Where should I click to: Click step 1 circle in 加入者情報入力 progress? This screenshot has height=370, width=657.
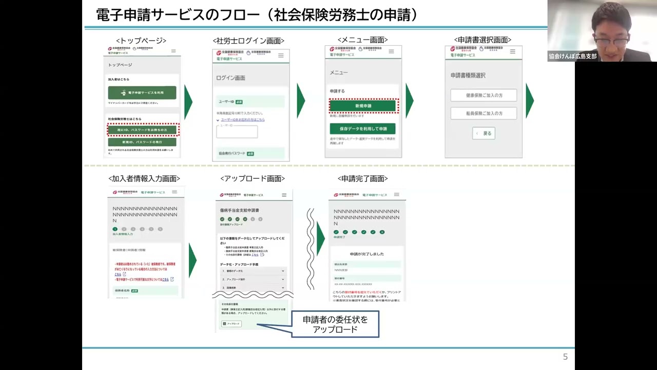pyautogui.click(x=115, y=229)
